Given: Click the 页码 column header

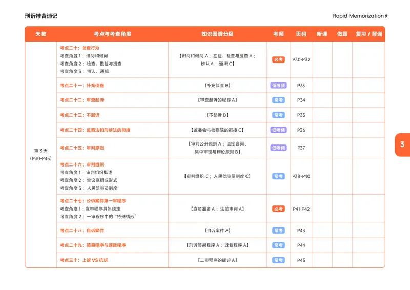Looking at the screenshot, I should [x=301, y=34].
